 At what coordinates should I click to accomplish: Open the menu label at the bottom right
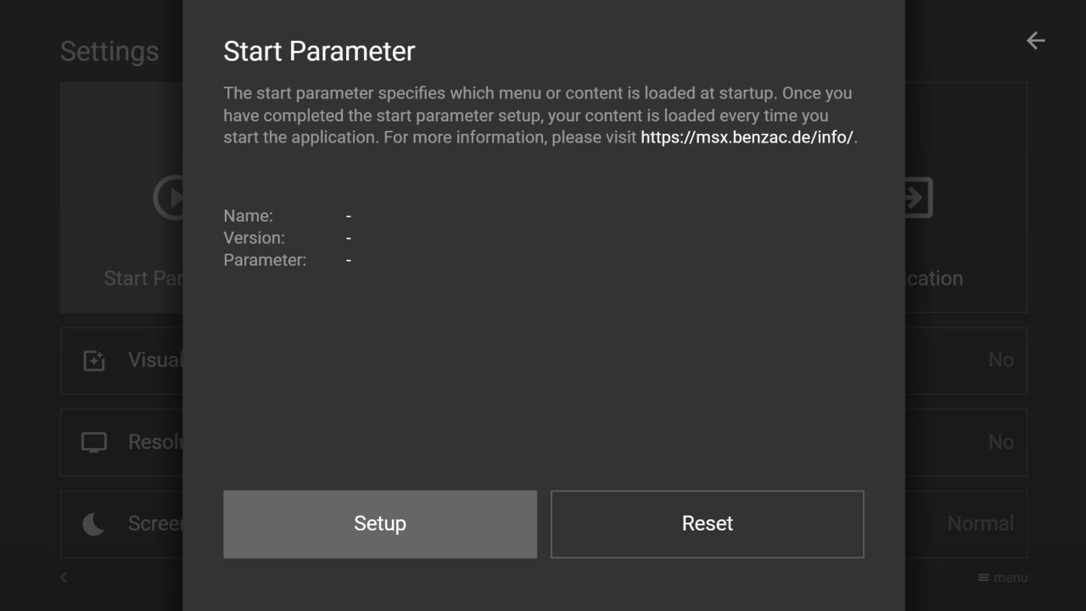tap(1010, 578)
